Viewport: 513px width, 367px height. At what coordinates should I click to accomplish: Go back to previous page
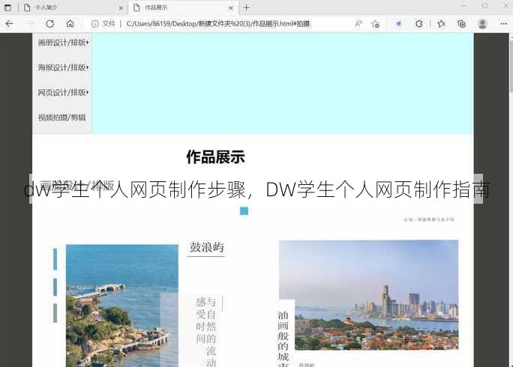(x=10, y=23)
